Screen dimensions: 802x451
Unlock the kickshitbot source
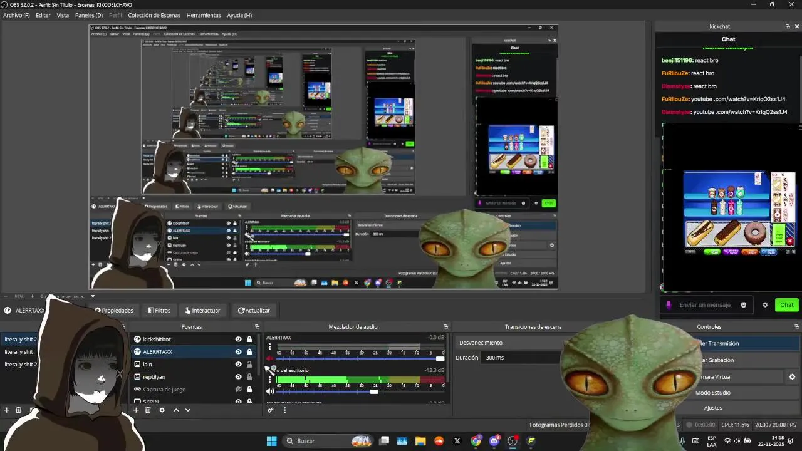(249, 340)
